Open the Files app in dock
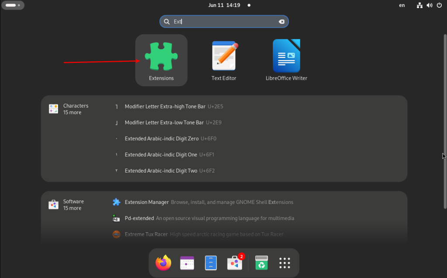The height and width of the screenshot is (278, 447). pyautogui.click(x=211, y=263)
